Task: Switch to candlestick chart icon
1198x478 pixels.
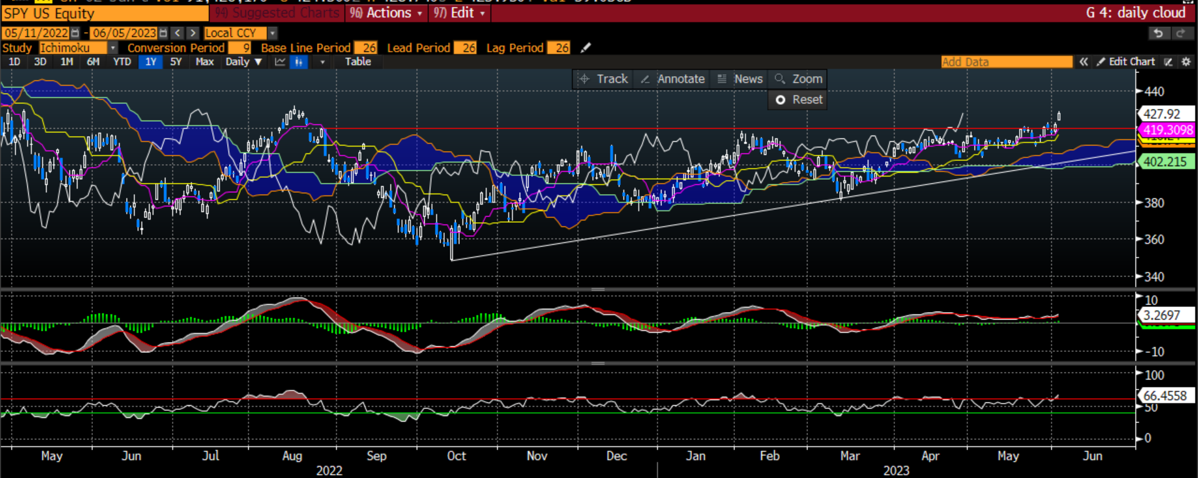Action: tap(299, 62)
